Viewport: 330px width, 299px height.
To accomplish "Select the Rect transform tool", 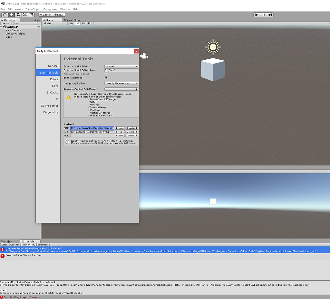I will coord(31,15).
